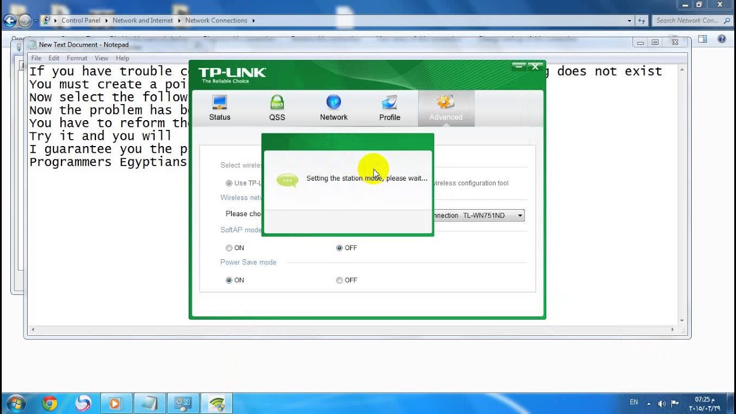Open the Windows Start menu
The height and width of the screenshot is (414, 736).
pyautogui.click(x=16, y=403)
